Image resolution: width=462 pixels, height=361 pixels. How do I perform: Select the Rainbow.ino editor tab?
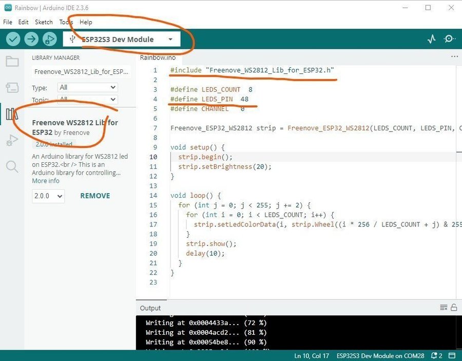pyautogui.click(x=158, y=58)
